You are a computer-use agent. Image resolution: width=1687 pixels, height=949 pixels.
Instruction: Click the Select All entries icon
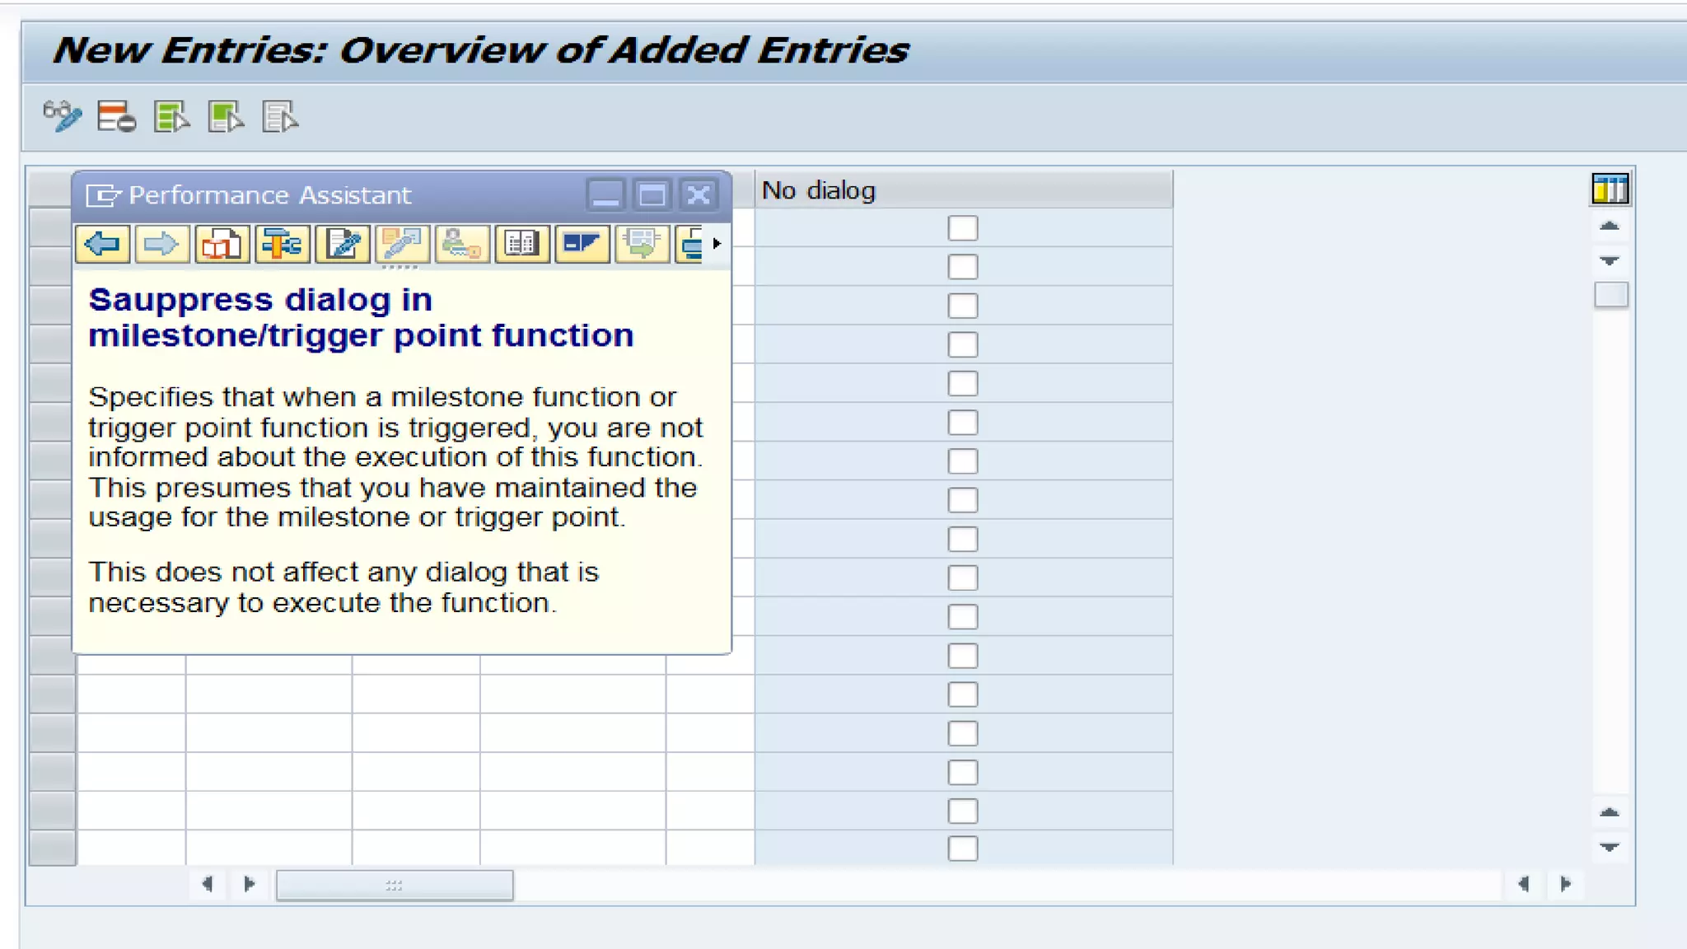coord(171,116)
